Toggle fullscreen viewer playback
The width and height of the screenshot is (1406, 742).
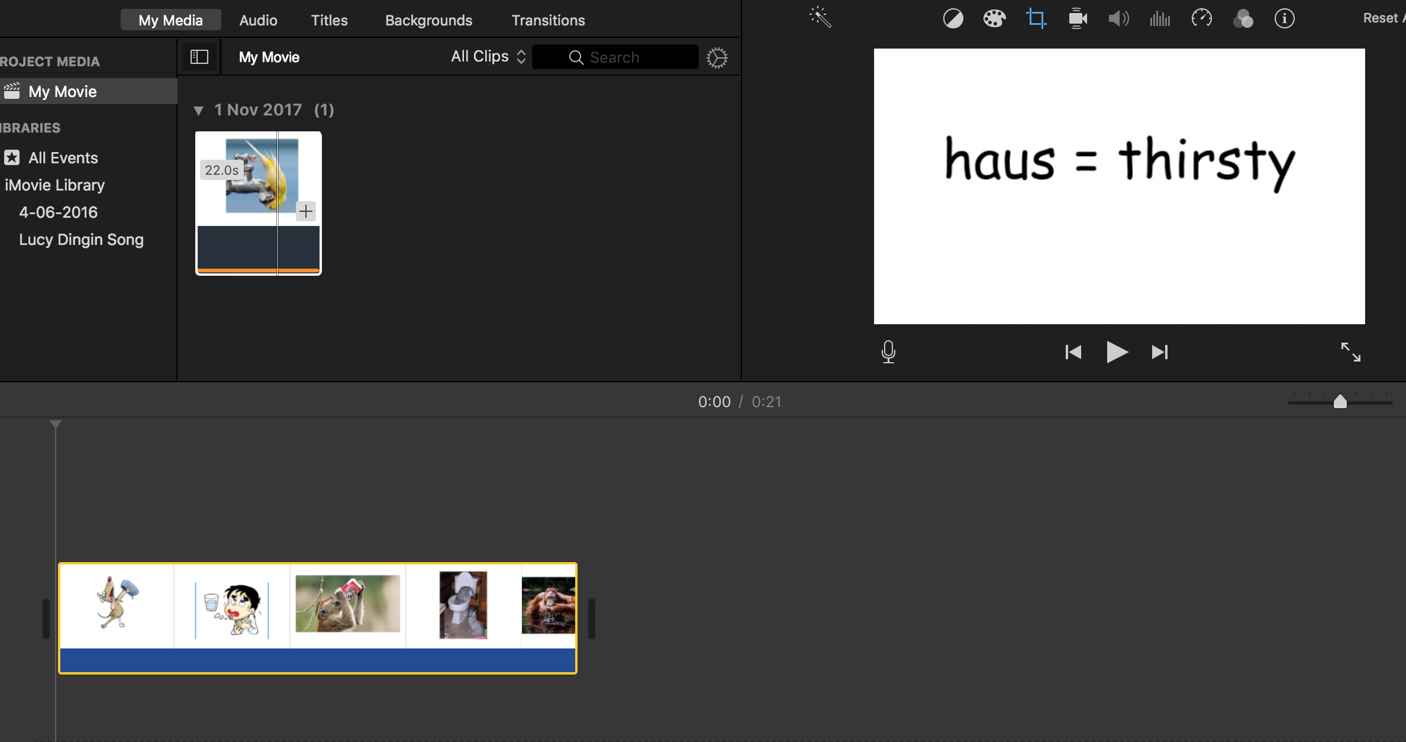[x=1350, y=352]
